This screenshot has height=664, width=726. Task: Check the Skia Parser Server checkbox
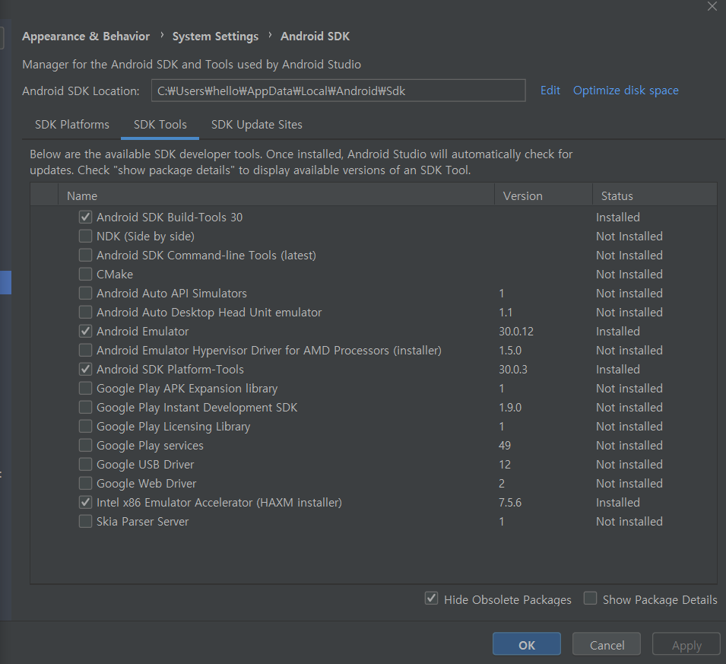click(85, 521)
